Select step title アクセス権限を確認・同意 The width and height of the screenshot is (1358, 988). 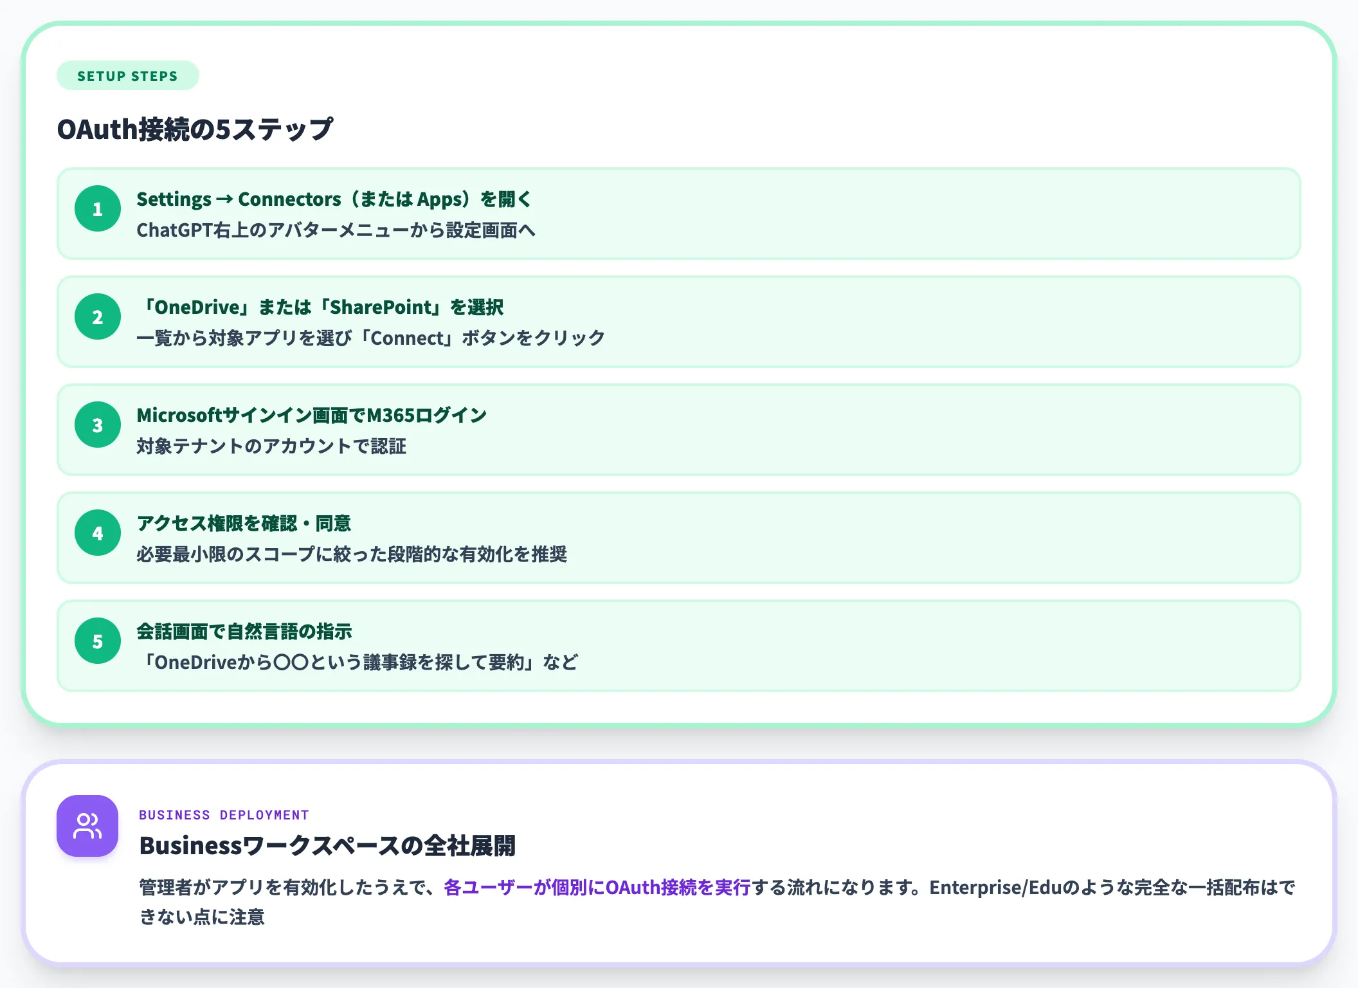[244, 524]
